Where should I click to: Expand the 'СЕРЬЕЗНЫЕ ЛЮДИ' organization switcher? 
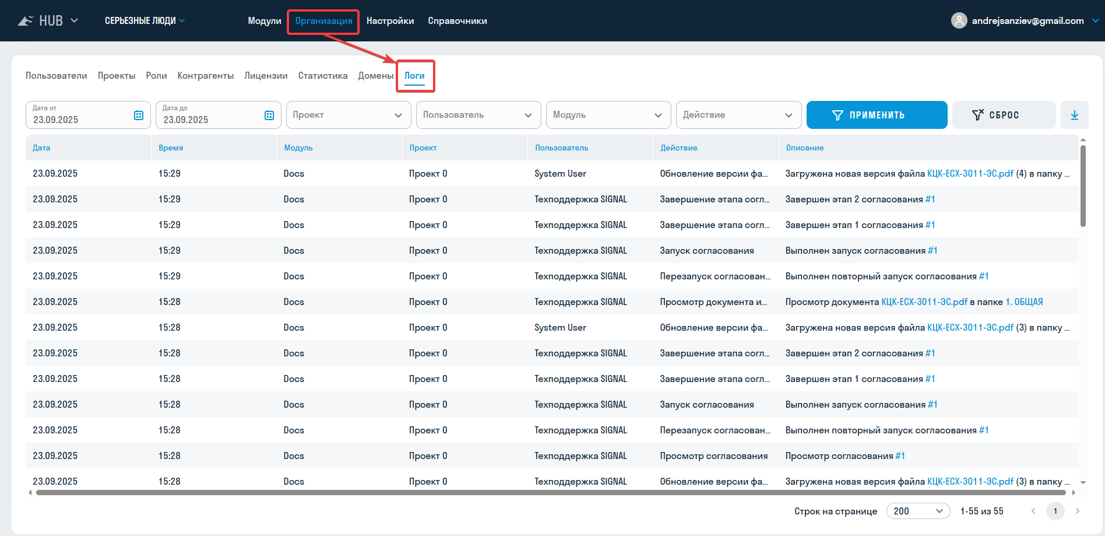145,21
